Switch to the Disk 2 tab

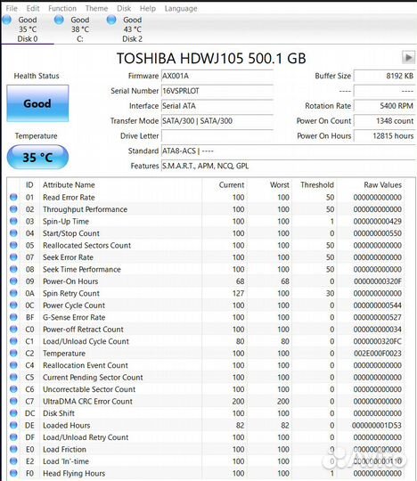(132, 29)
